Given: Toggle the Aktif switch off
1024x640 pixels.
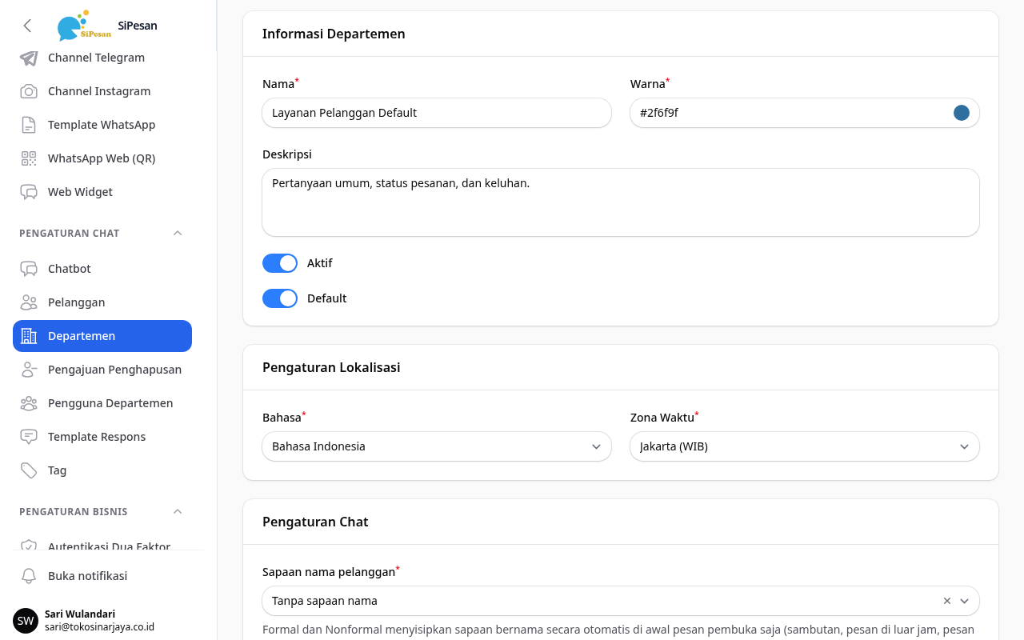Looking at the screenshot, I should click(x=280, y=263).
